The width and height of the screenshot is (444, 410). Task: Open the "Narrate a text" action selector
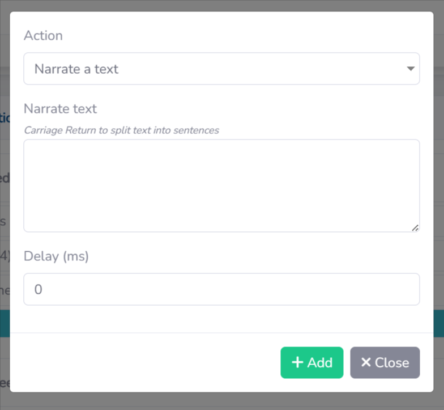click(221, 69)
